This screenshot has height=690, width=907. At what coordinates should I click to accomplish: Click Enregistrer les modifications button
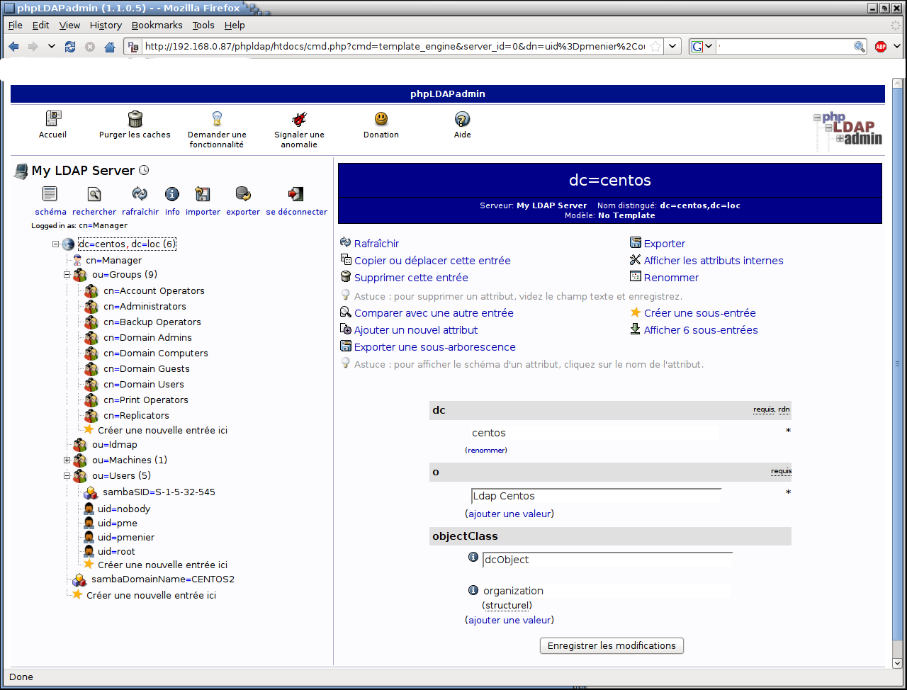coord(612,645)
